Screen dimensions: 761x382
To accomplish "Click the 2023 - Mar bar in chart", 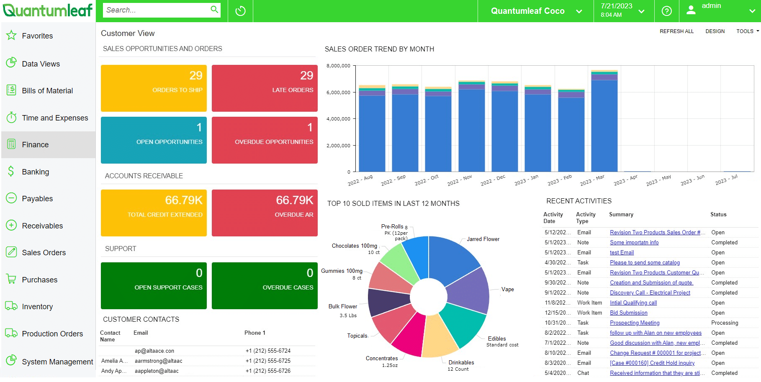I will pos(604,121).
